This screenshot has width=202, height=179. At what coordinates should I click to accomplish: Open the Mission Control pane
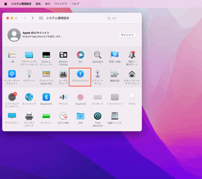[63, 59]
